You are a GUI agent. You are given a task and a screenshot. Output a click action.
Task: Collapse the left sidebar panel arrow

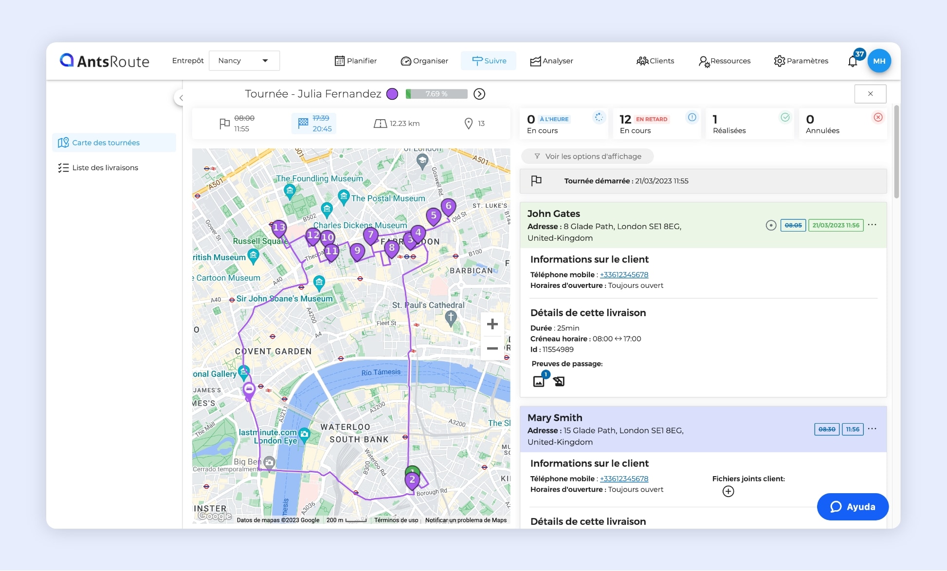181,98
